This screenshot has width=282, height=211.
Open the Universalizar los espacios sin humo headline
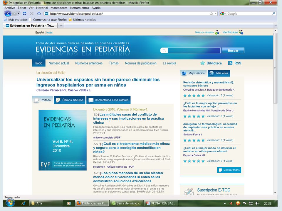coord(98,82)
